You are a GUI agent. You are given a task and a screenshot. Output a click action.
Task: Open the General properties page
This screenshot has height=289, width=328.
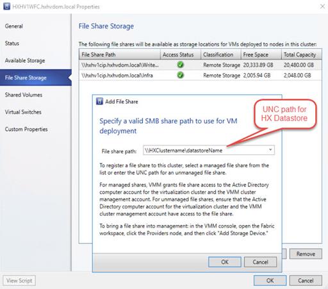[14, 26]
